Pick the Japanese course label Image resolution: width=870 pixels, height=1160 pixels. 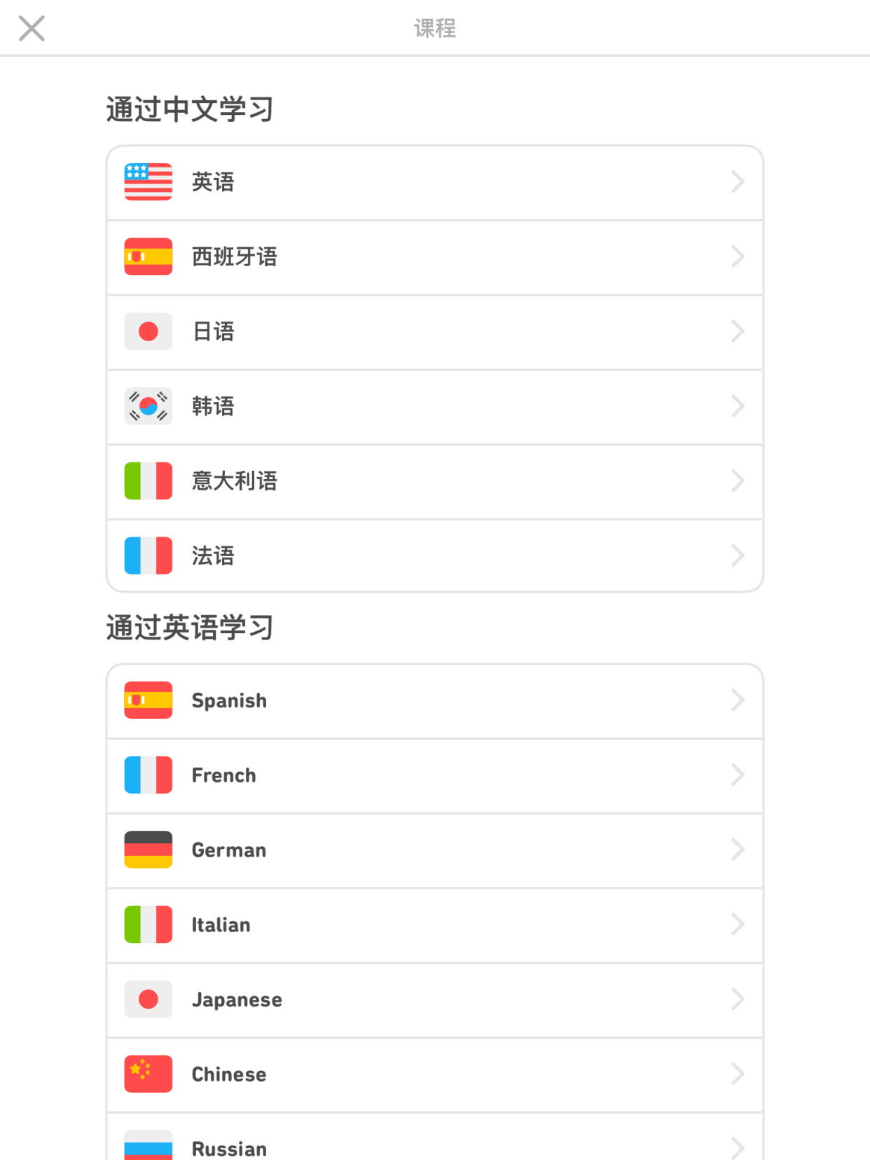click(x=237, y=1000)
